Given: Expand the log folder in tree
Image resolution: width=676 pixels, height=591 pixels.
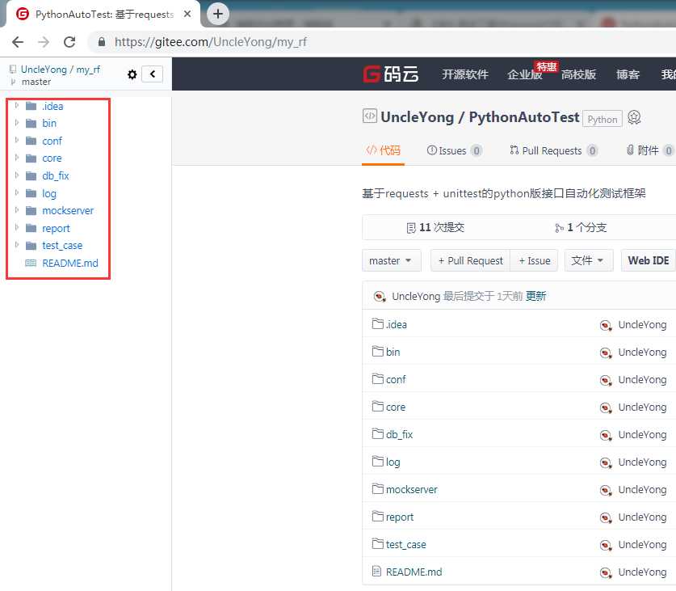Looking at the screenshot, I should (17, 192).
